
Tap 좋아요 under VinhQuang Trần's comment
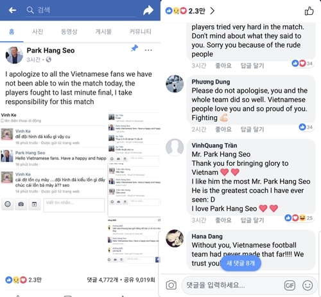(223, 220)
